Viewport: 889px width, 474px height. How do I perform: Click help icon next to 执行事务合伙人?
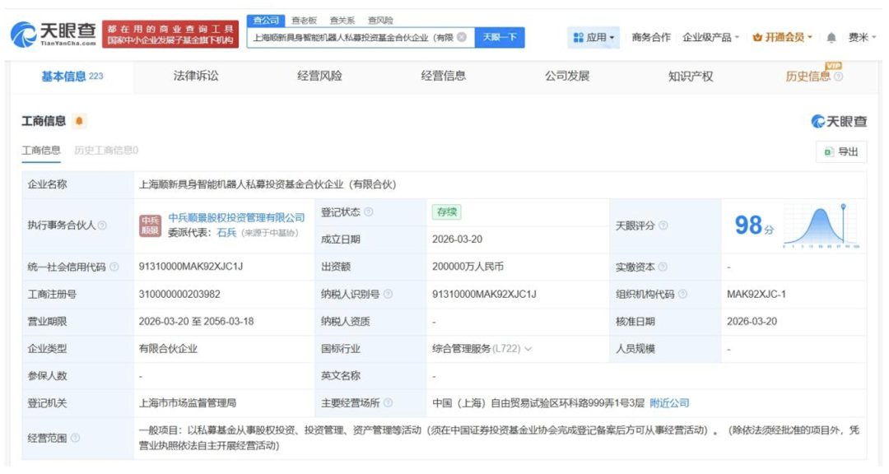pyautogui.click(x=102, y=225)
